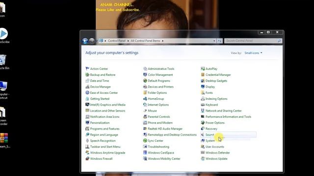314x176 pixels.
Task: Open RemoteApp and Desktop Connections link
Action: (x=172, y=135)
